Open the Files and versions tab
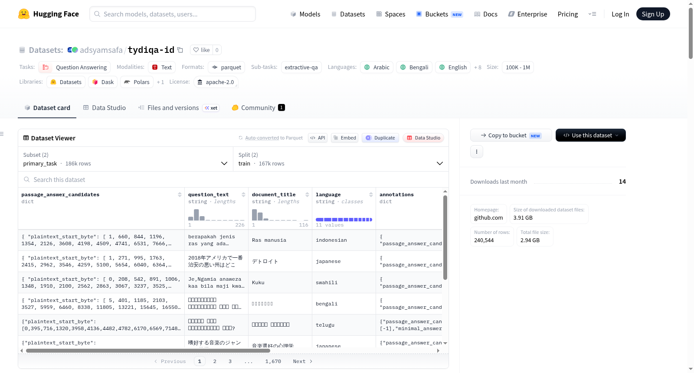This screenshot has height=373, width=694. 178,108
